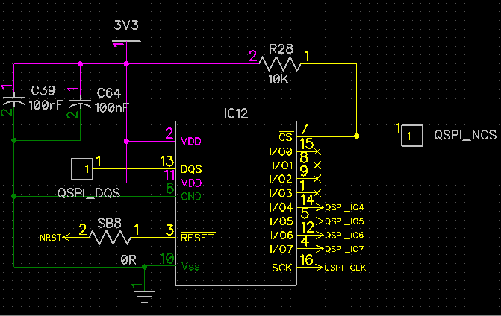Click the CS pin name on IC12
The height and width of the screenshot is (316, 501).
285,136
